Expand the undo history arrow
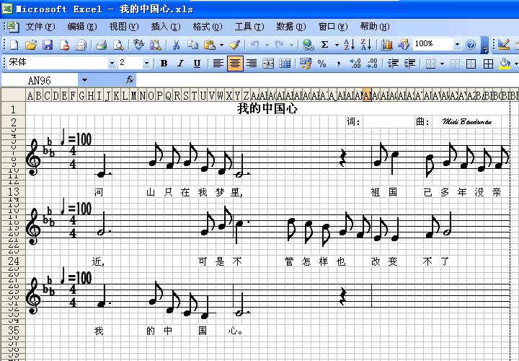Screen dimensions: 519x361 (x=267, y=45)
